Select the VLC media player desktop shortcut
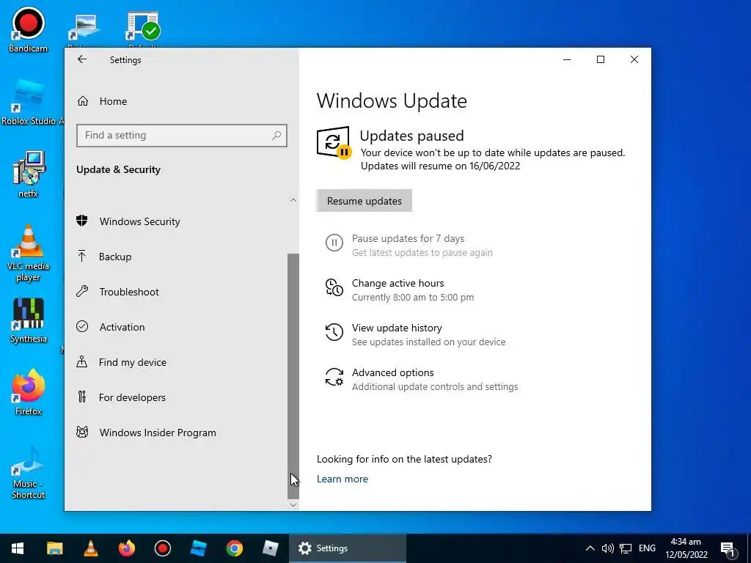The width and height of the screenshot is (751, 563). tap(29, 253)
